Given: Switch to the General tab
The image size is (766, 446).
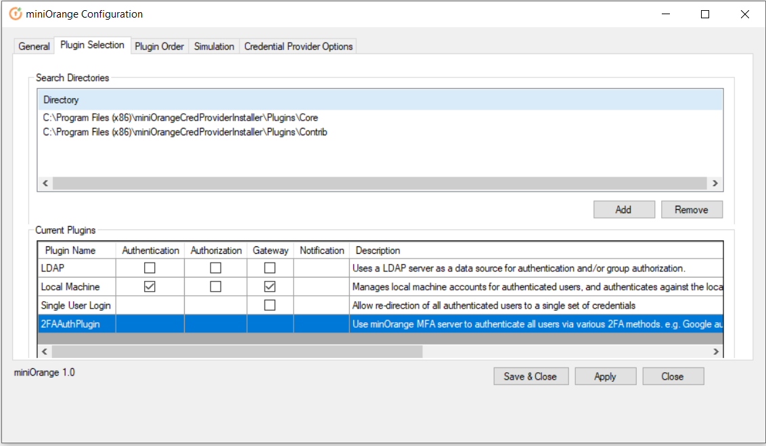Looking at the screenshot, I should [34, 47].
